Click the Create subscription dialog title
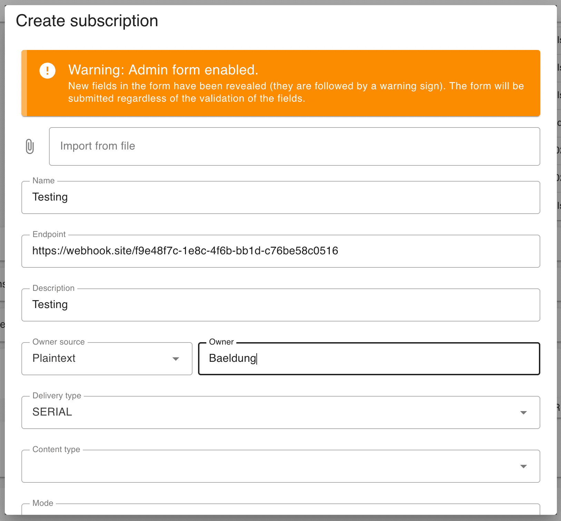The width and height of the screenshot is (561, 521). (87, 21)
